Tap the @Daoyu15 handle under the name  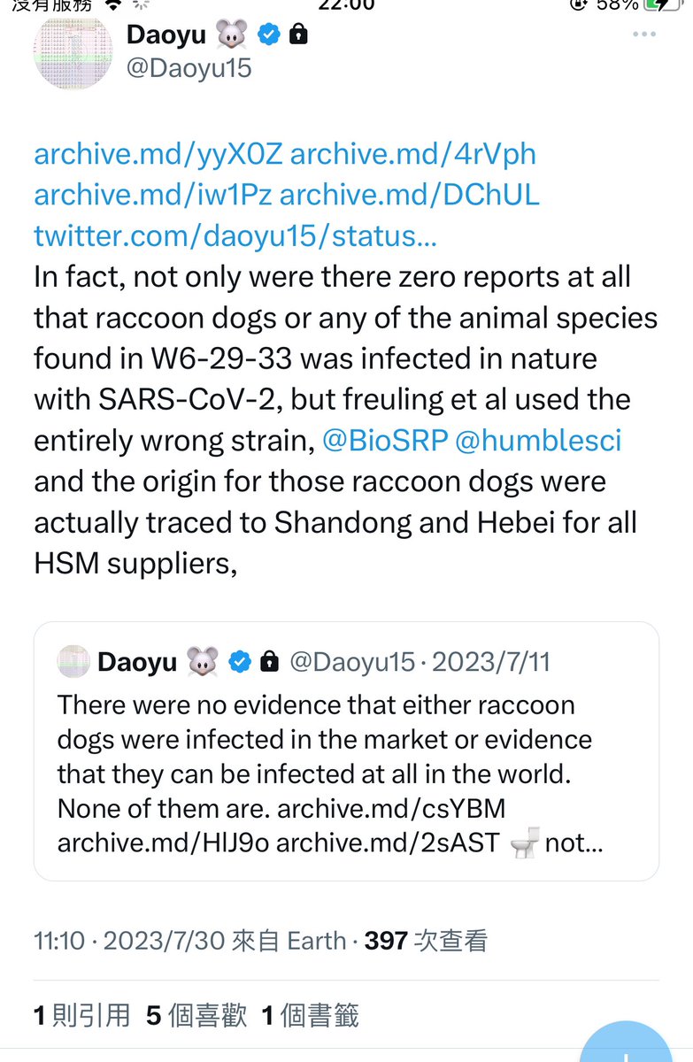pyautogui.click(x=189, y=69)
